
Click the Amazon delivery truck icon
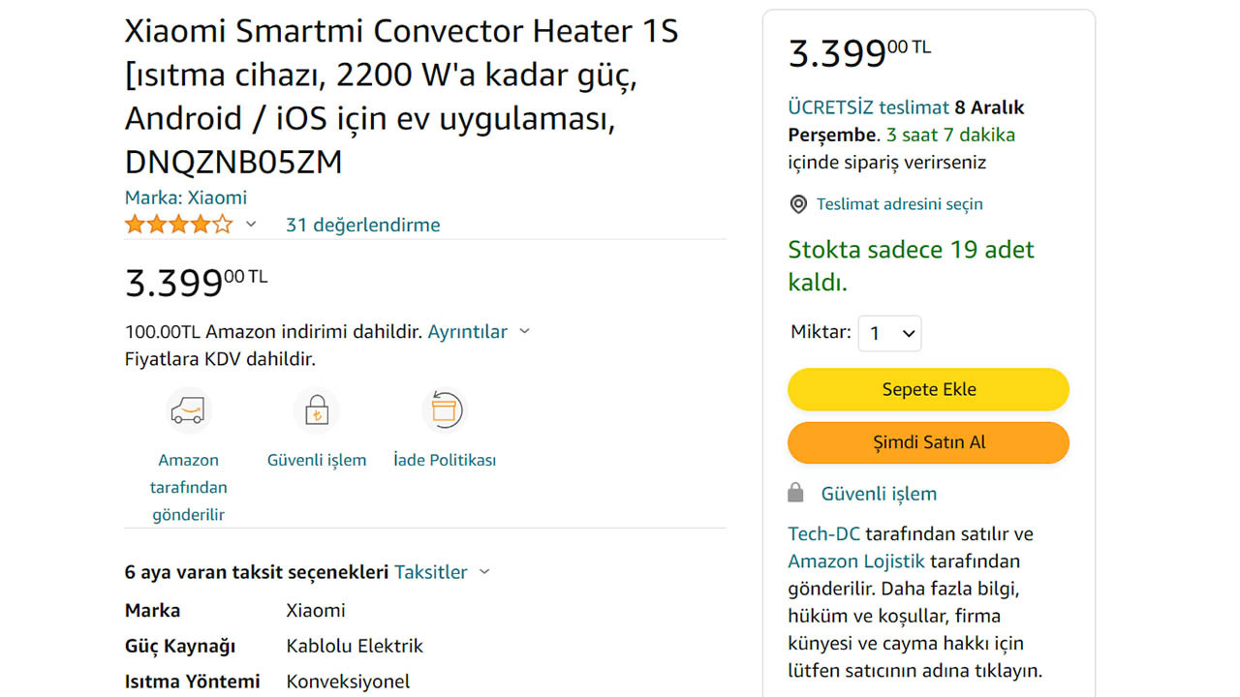[188, 411]
